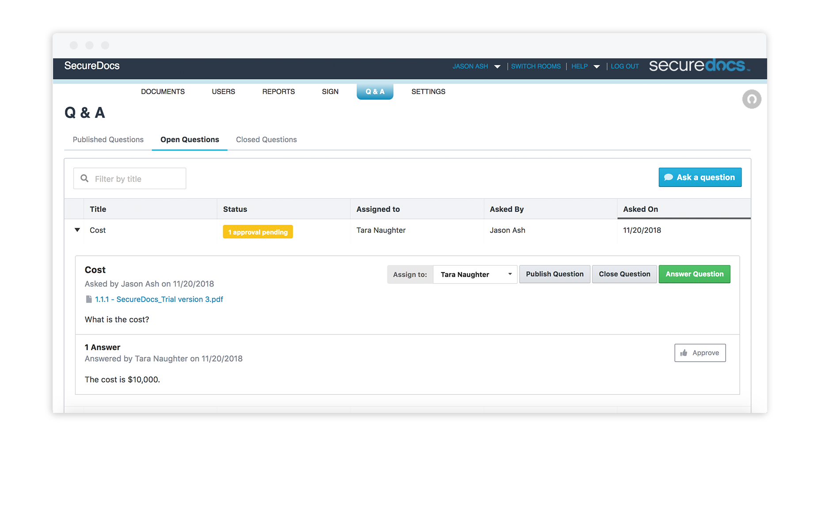Click the round support widget icon
The height and width of the screenshot is (526, 814).
[751, 99]
